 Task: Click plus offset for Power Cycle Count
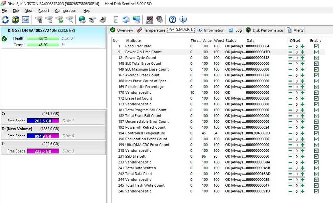click(303, 58)
